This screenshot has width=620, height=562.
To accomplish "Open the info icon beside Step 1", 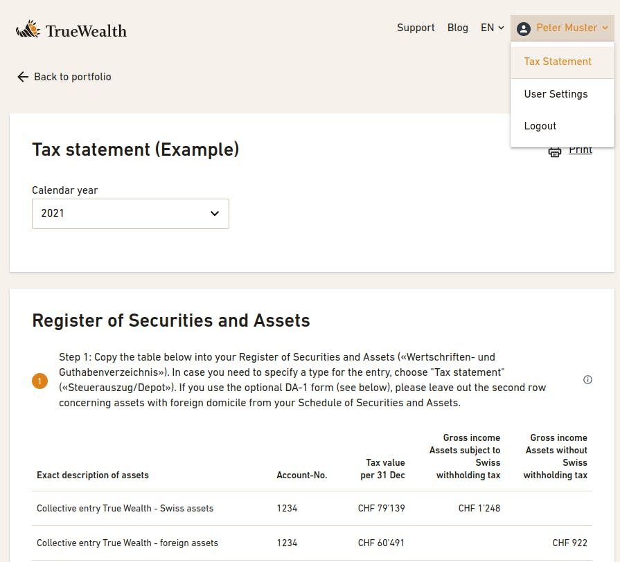I will click(587, 379).
